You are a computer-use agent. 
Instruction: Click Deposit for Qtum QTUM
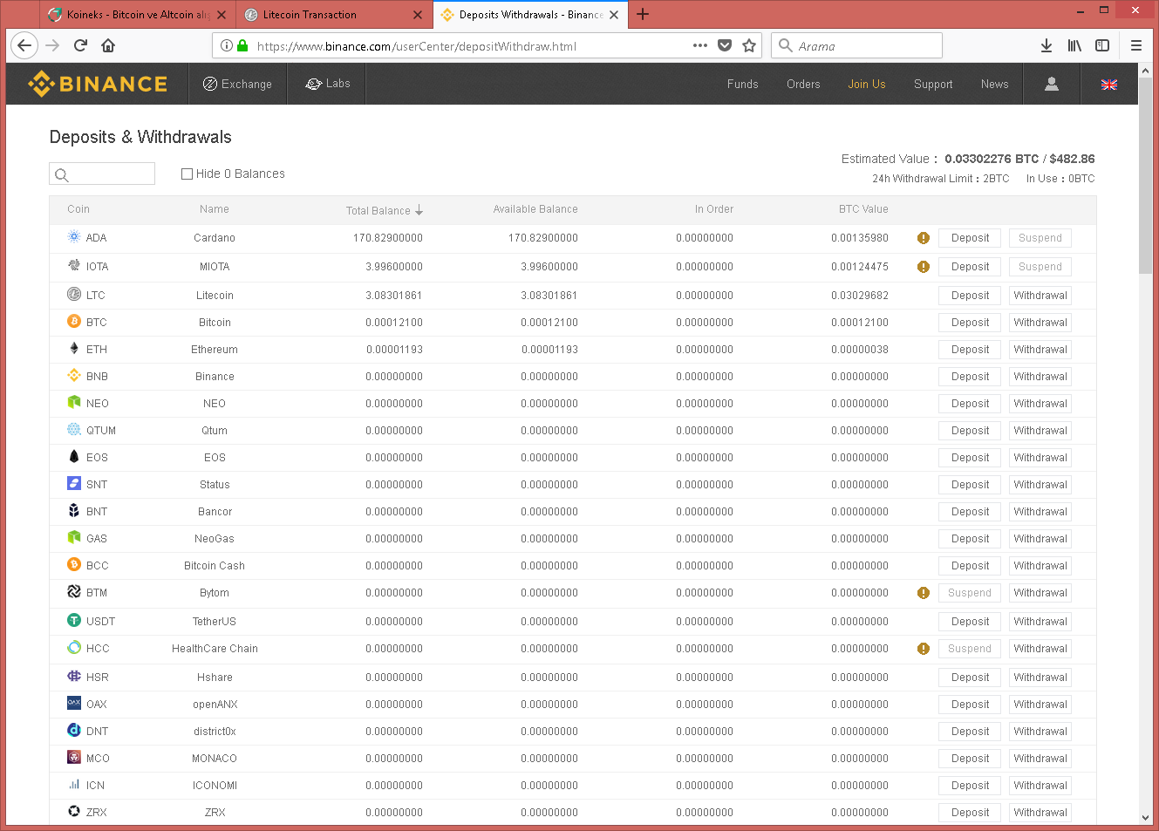point(970,431)
